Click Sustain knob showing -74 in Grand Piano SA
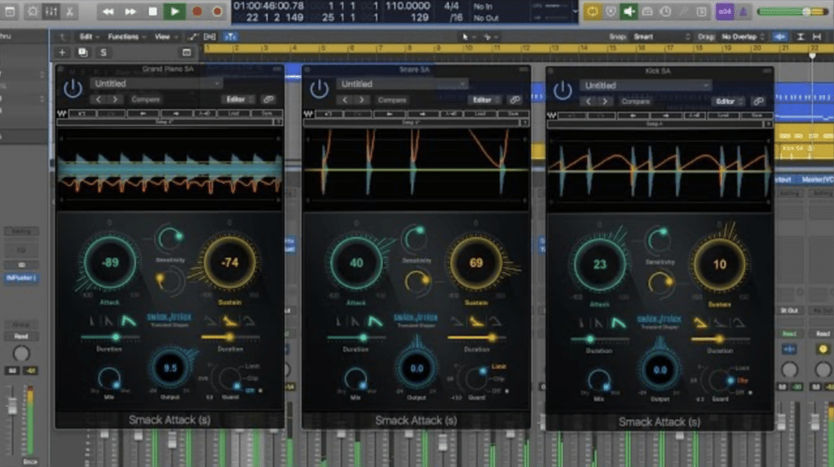 [x=229, y=262]
